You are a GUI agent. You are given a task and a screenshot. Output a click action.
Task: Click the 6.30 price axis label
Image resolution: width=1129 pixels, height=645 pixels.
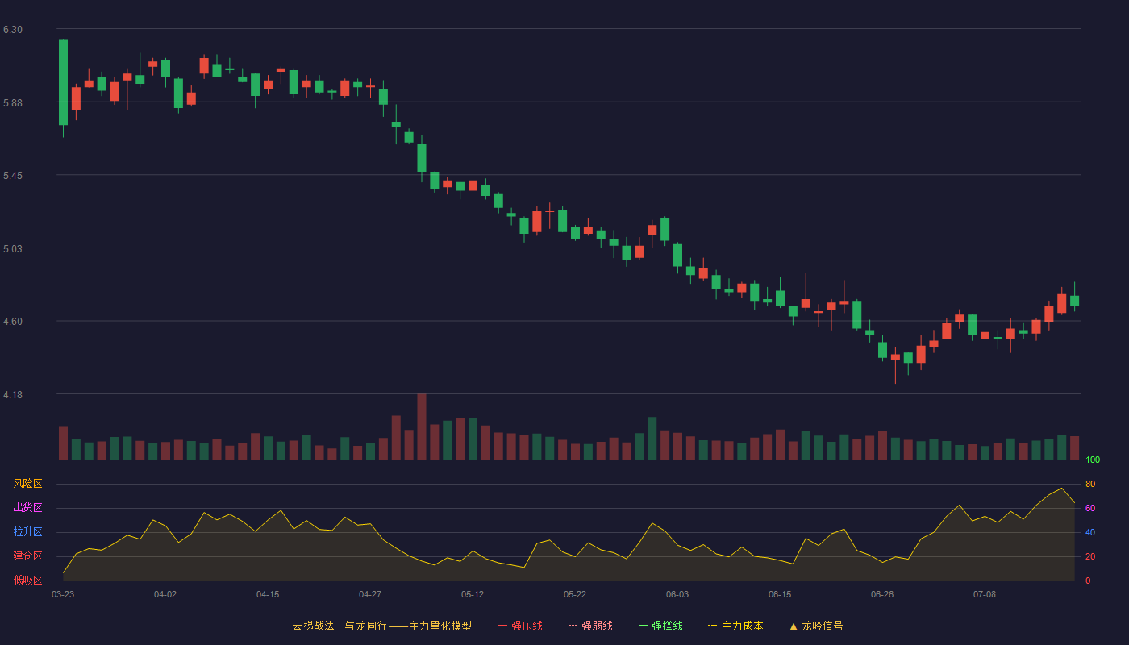coord(13,30)
